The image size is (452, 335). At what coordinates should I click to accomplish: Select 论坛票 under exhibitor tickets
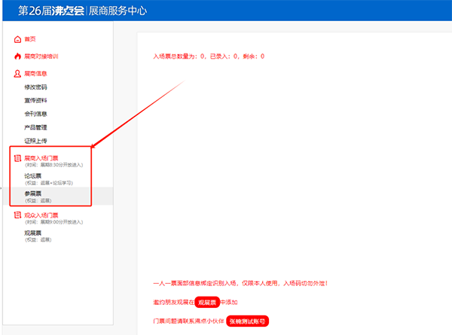[32, 177]
